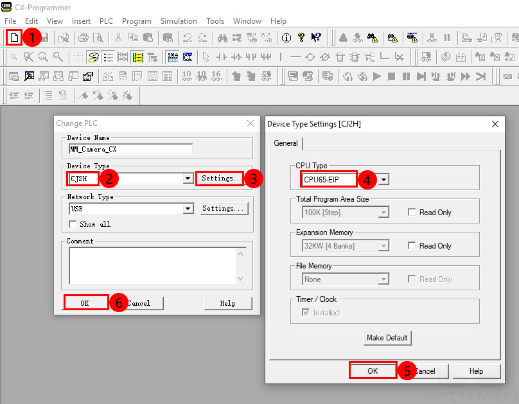Tick Read Only for Total Program Area Size
The image size is (519, 404).
[412, 213]
